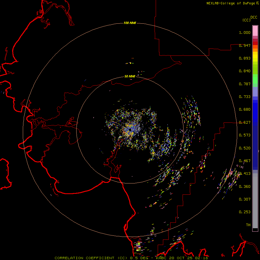This screenshot has width=260, height=260.
Task: Click the radar site dot at the center
Action: click(130, 130)
